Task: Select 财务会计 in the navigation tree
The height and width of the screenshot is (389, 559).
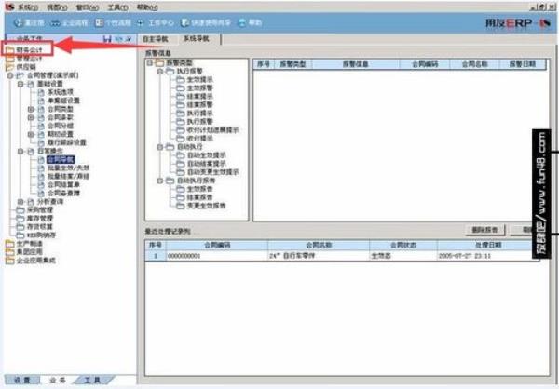Action: click(29, 49)
